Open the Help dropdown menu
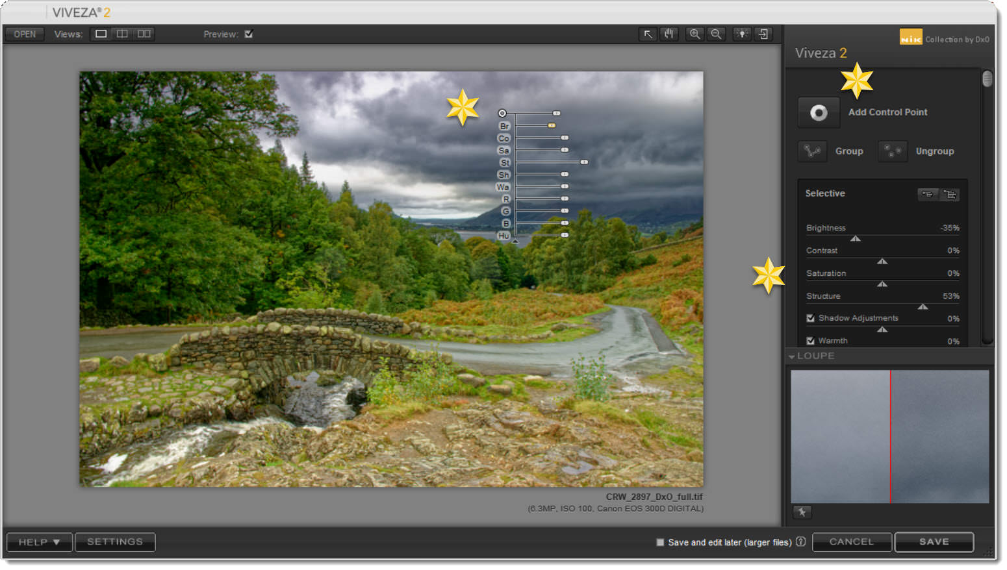Screen dimensions: 1007x570 click(39, 542)
